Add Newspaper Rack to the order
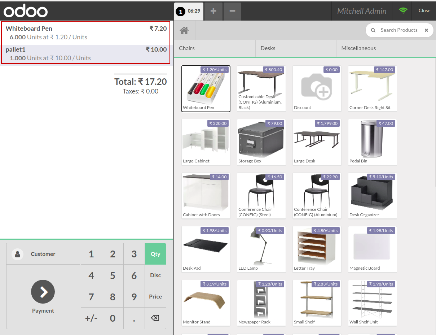436x335 pixels. [261, 303]
